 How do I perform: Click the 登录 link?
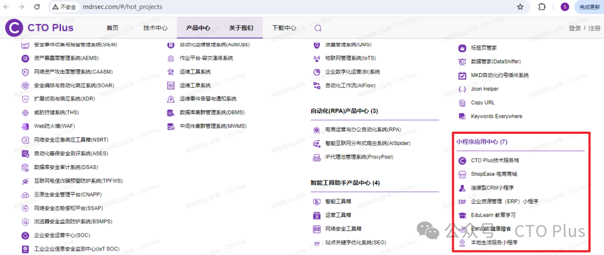(575, 28)
